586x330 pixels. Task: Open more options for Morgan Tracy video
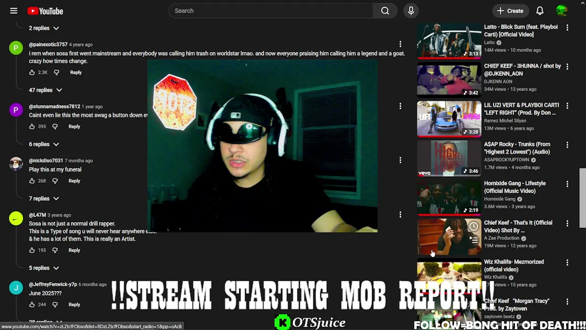tap(567, 302)
